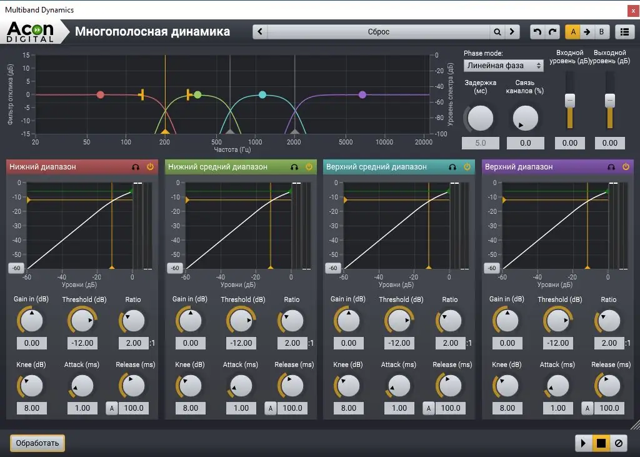The image size is (640, 457).
Task: Click Связь каналов knob
Action: [x=525, y=118]
